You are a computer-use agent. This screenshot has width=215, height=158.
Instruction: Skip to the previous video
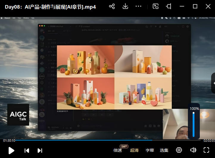click(27, 150)
